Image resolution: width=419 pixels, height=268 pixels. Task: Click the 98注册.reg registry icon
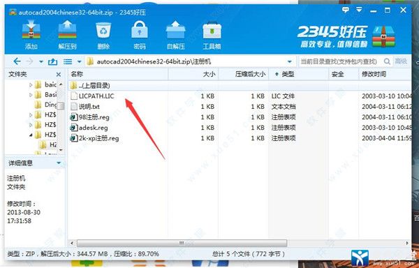(73, 117)
